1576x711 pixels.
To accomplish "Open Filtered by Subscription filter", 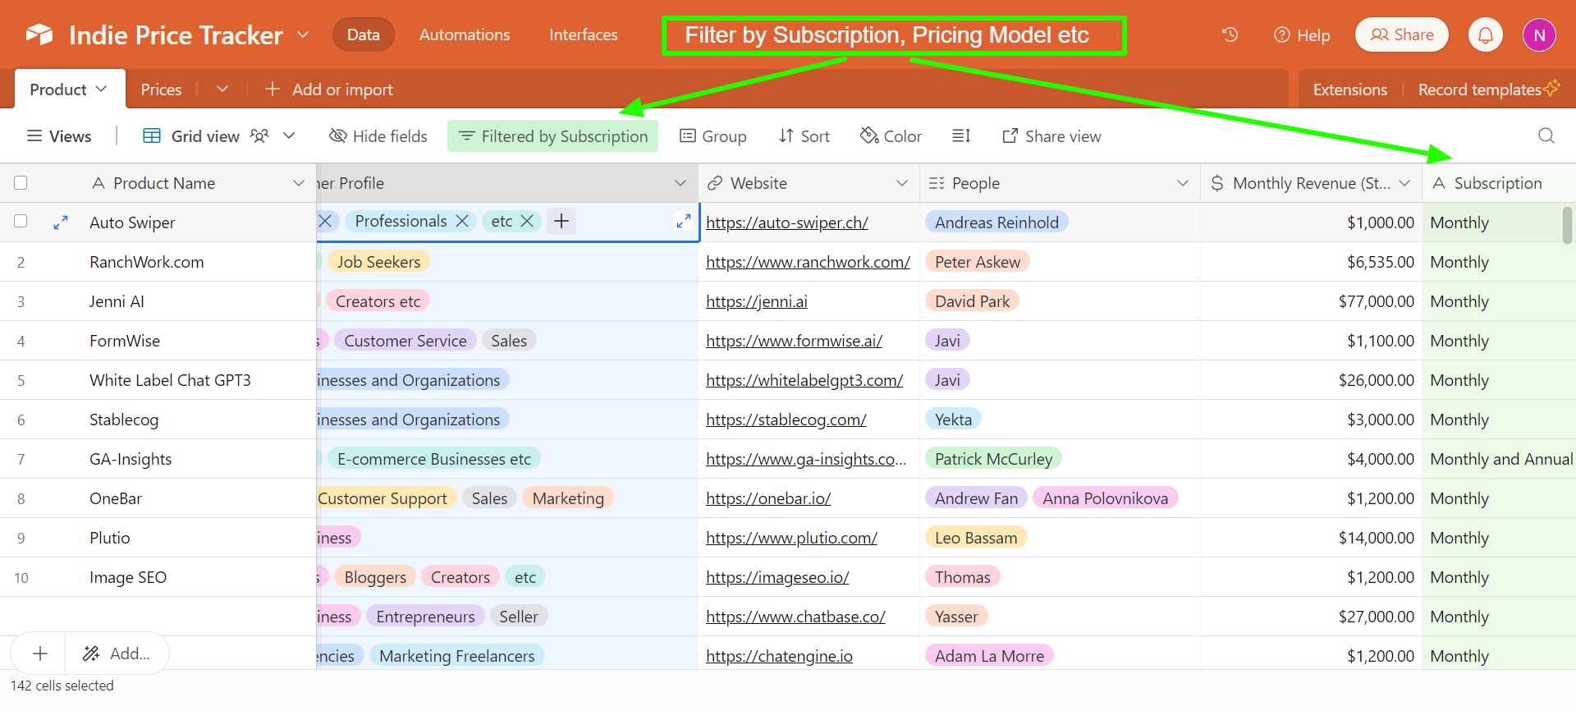I will tap(552, 135).
